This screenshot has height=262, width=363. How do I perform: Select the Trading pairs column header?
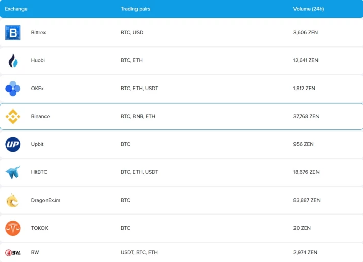click(135, 9)
